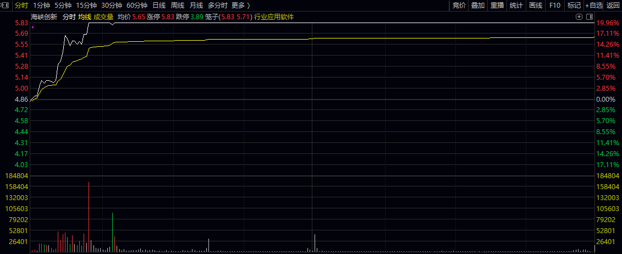Switch to the 1分钟 chart

coord(41,5)
